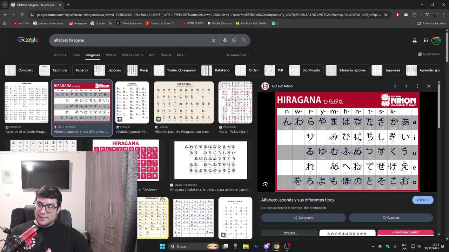Close the image preview panel

[429, 86]
